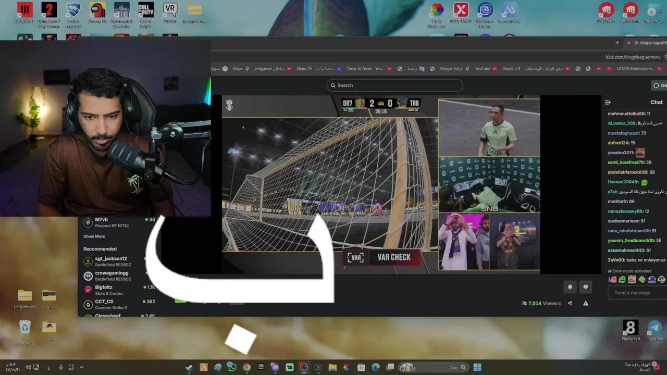This screenshot has height=375, width=667.
Task: Report the stream via the warning triangle icon
Action: (585, 303)
